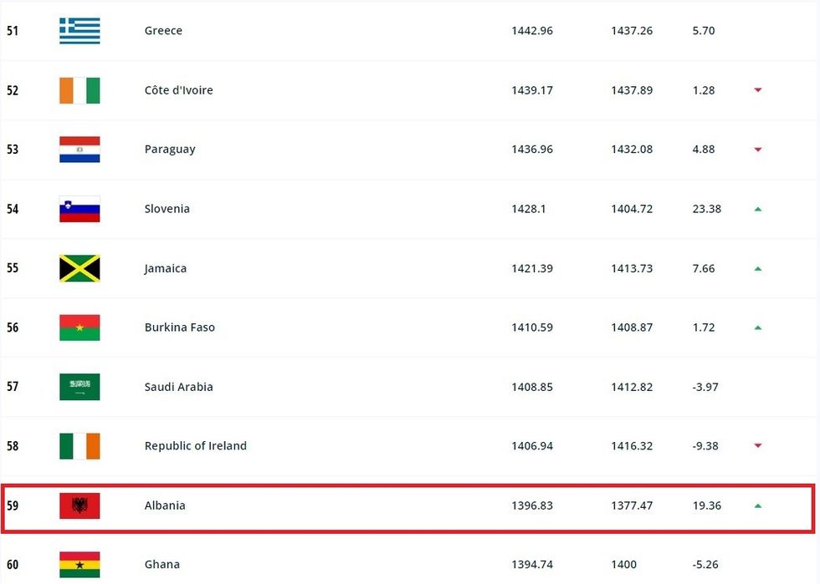Screen dimensions: 820x584
Task: Select the Jamaica team name
Action: pyautogui.click(x=166, y=268)
